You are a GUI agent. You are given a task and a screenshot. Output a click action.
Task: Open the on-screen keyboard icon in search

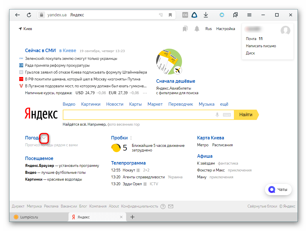tap(227, 115)
